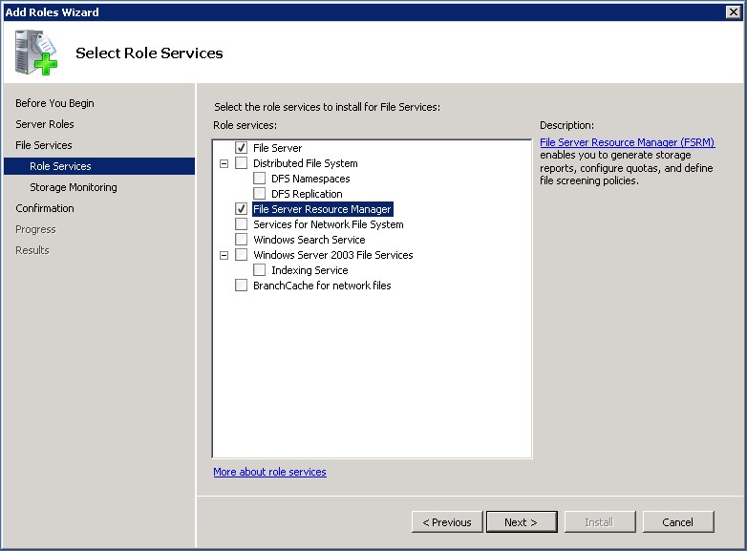Click the server wizard icon in header
The height and width of the screenshot is (551, 747).
(35, 52)
